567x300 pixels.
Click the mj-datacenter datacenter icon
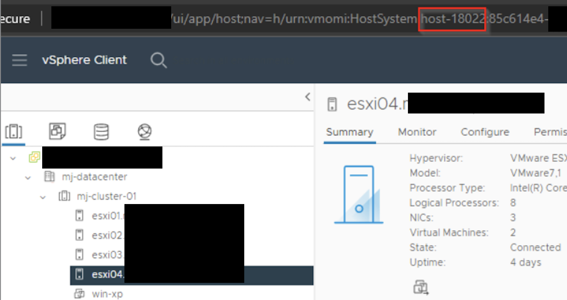50,177
